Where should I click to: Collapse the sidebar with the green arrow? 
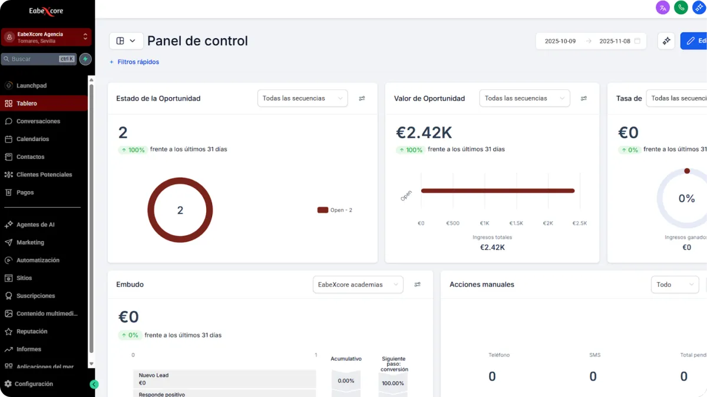tap(94, 384)
